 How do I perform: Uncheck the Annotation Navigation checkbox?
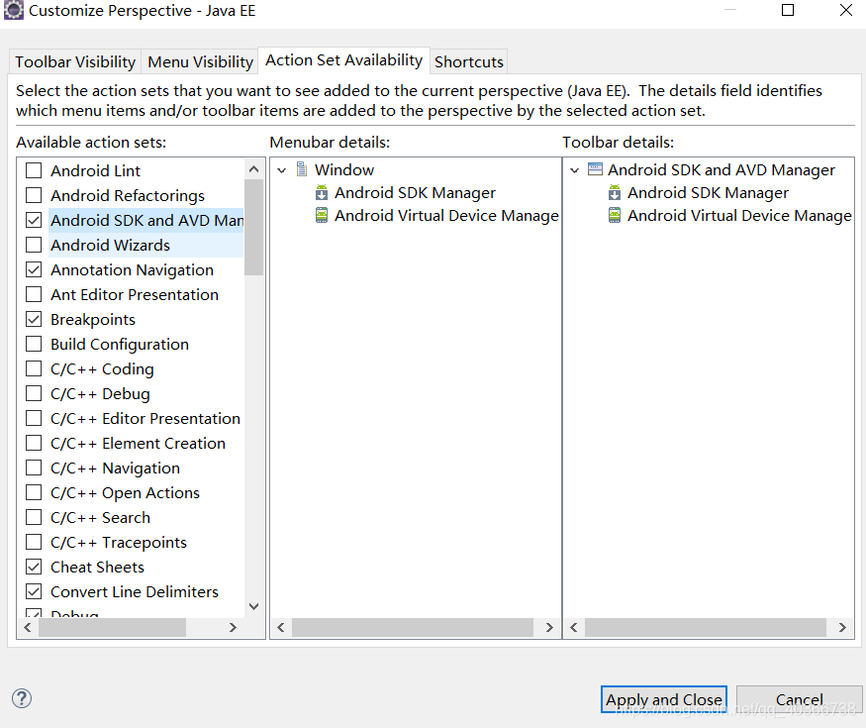pos(34,269)
